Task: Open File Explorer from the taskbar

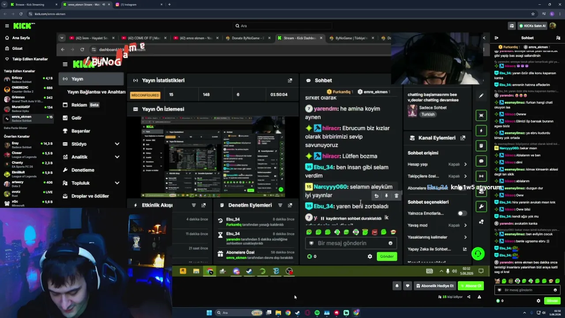Action: [x=278, y=313]
